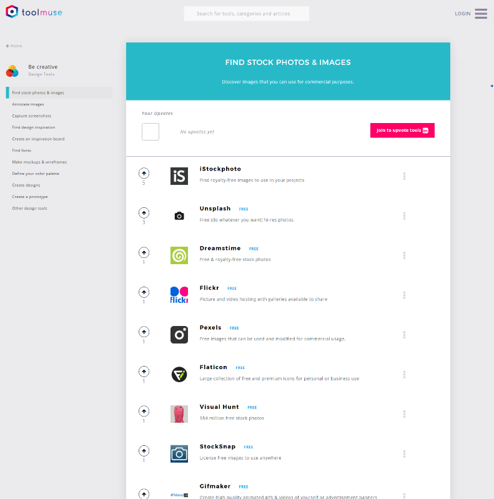Open the StockSnap title link
This screenshot has height=499, width=494.
(x=217, y=447)
